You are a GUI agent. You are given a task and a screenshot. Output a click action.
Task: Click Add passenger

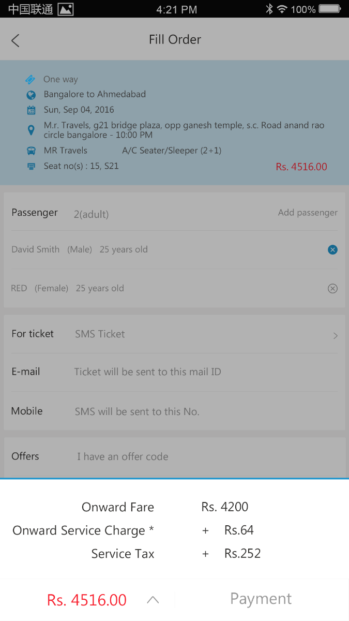[x=308, y=212]
